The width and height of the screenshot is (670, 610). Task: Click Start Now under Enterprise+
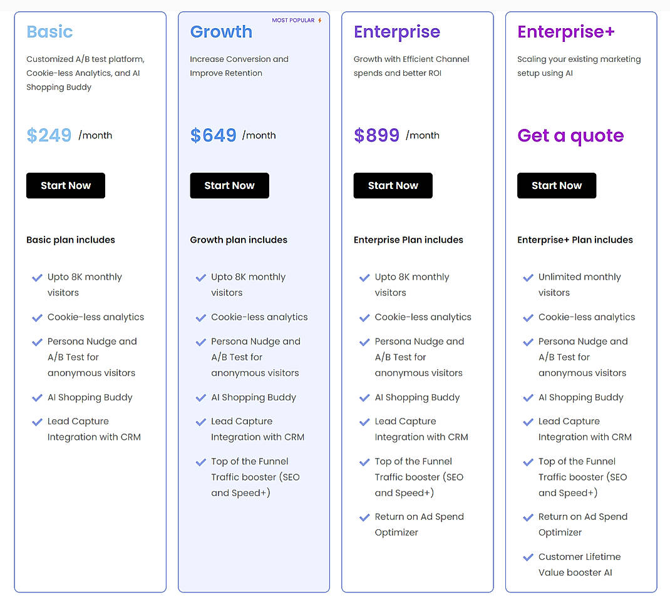pyautogui.click(x=557, y=185)
